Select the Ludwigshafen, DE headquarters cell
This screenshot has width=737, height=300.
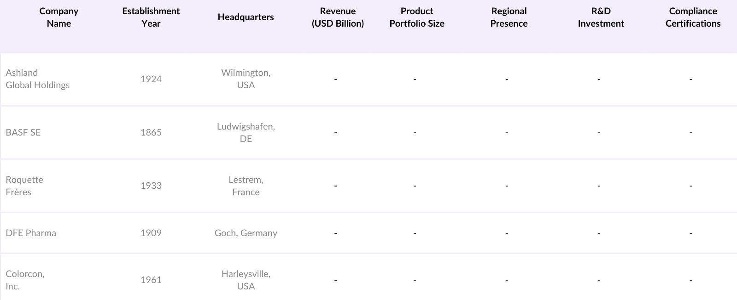(x=246, y=132)
